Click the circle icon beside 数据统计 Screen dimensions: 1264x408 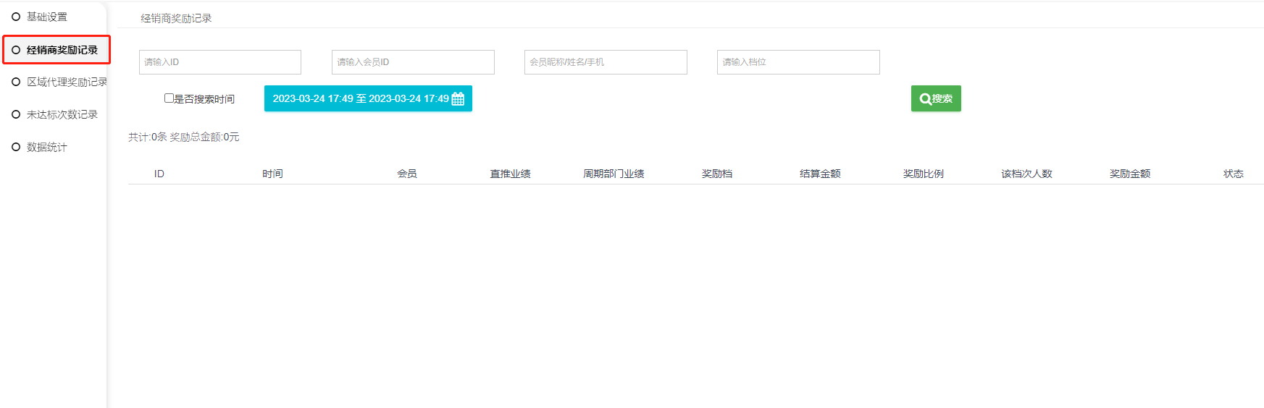coord(16,147)
